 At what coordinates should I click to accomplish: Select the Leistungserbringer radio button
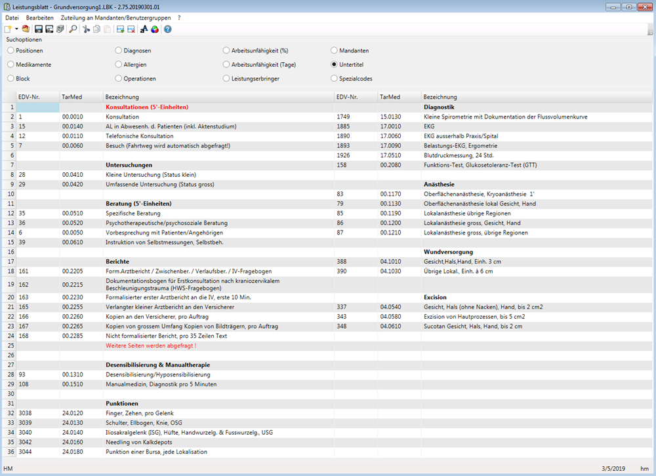226,79
